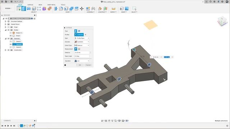230x129 pixels.
Task: Select the Insert Canvas image tool
Action: pyautogui.click(x=126, y=9)
